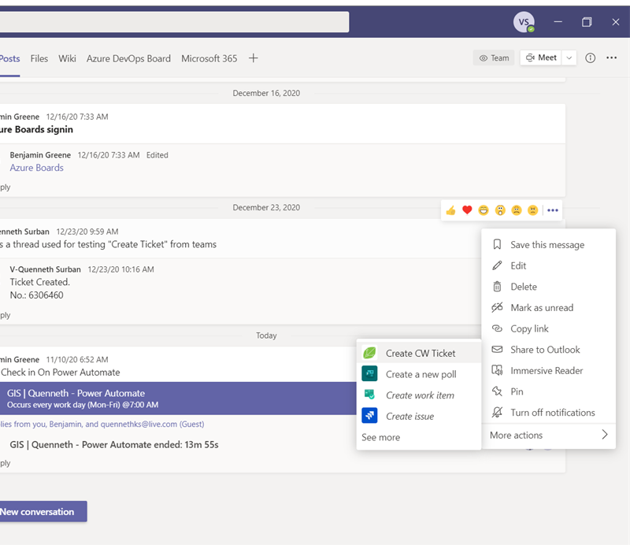Show hidden channel with the Team eye icon
The width and height of the screenshot is (630, 545).
pos(493,57)
